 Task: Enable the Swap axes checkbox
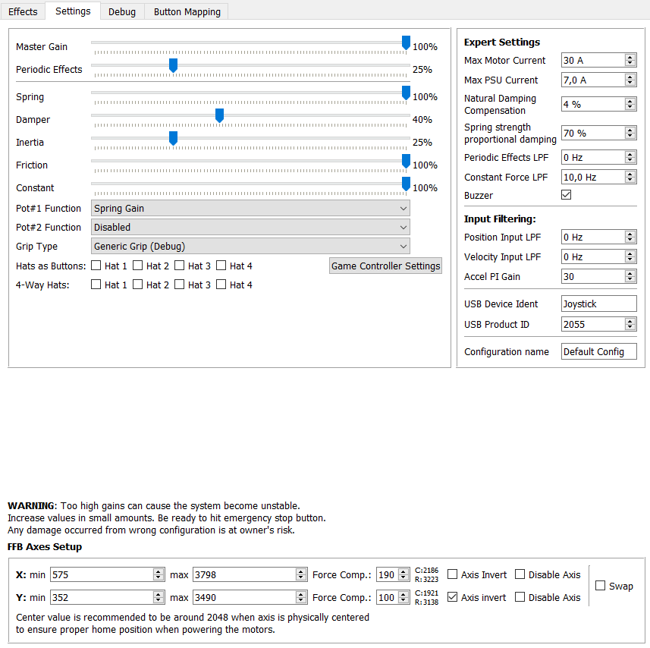click(600, 585)
